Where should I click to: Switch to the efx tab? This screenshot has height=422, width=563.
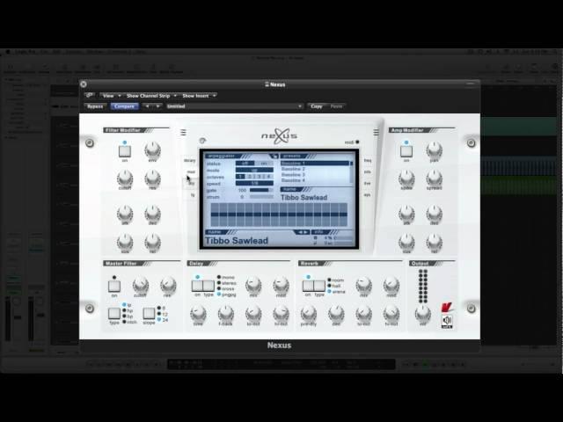click(x=368, y=172)
